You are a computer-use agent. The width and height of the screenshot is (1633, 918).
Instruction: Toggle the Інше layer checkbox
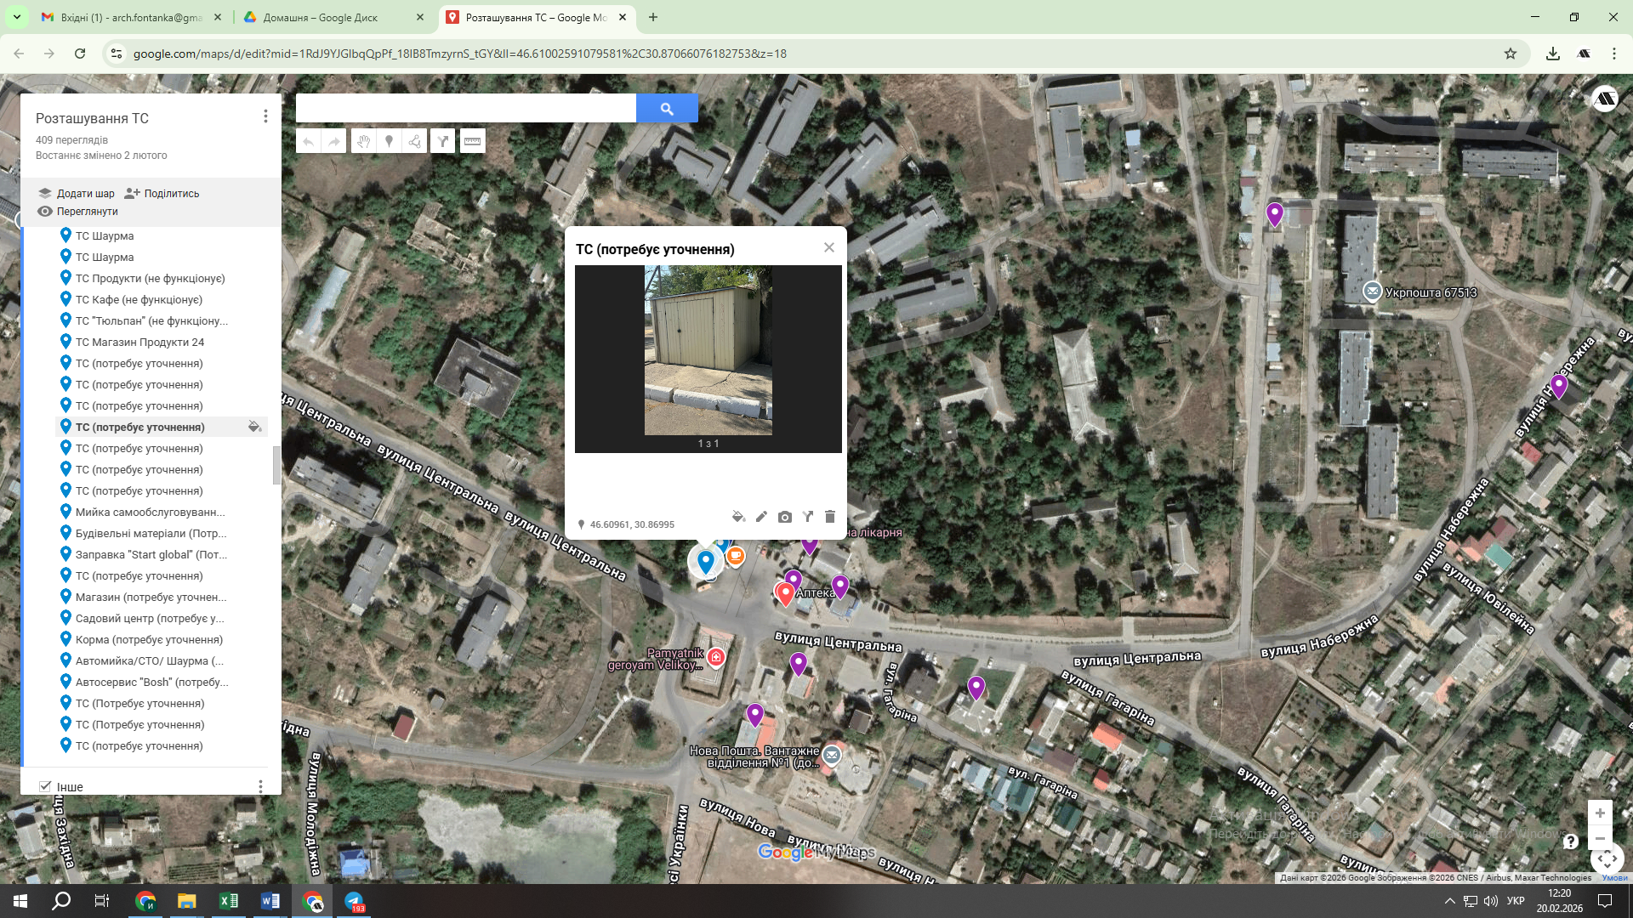tap(45, 786)
